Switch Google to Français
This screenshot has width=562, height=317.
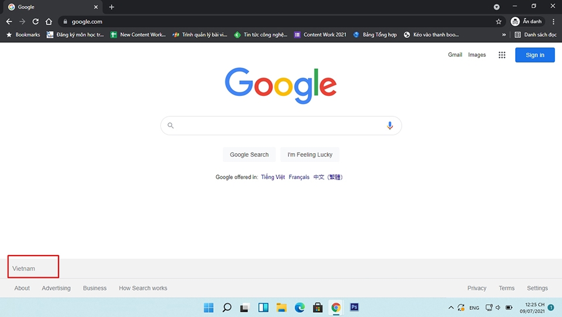coord(299,177)
